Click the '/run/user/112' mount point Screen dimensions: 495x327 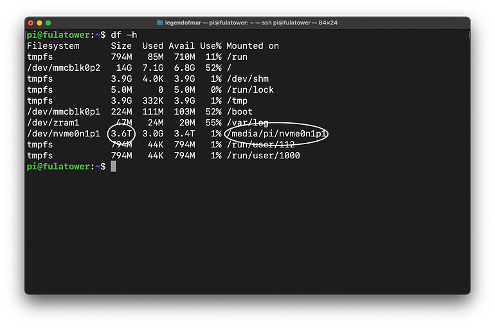click(x=260, y=145)
